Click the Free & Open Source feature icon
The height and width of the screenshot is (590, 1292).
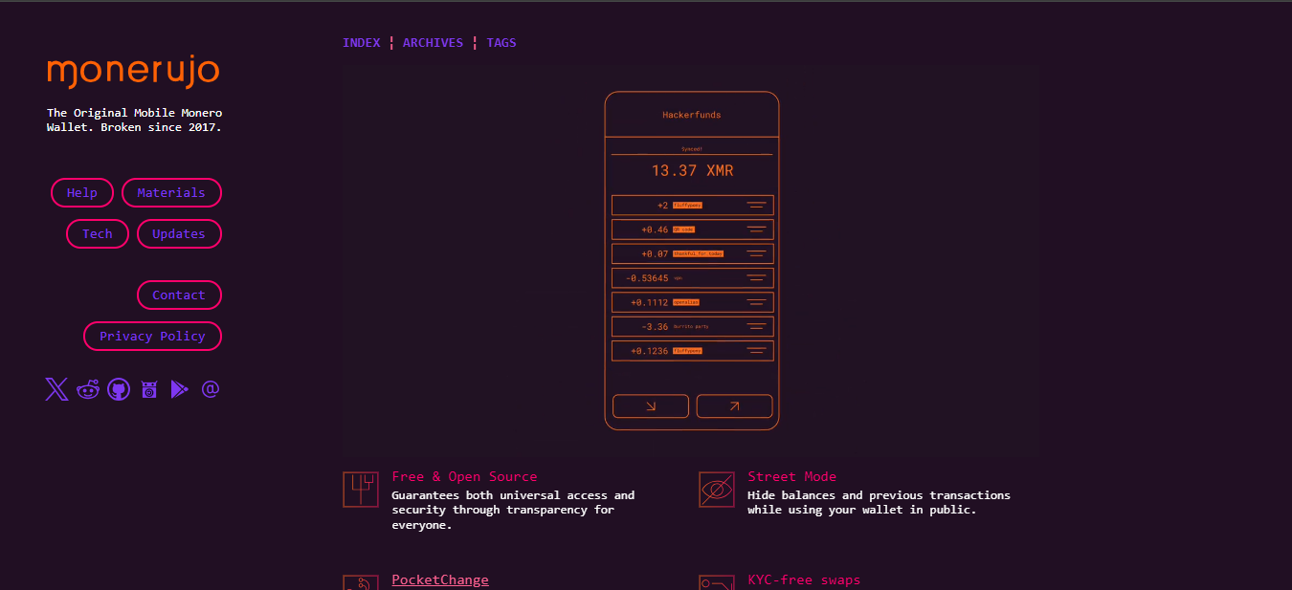pos(361,490)
